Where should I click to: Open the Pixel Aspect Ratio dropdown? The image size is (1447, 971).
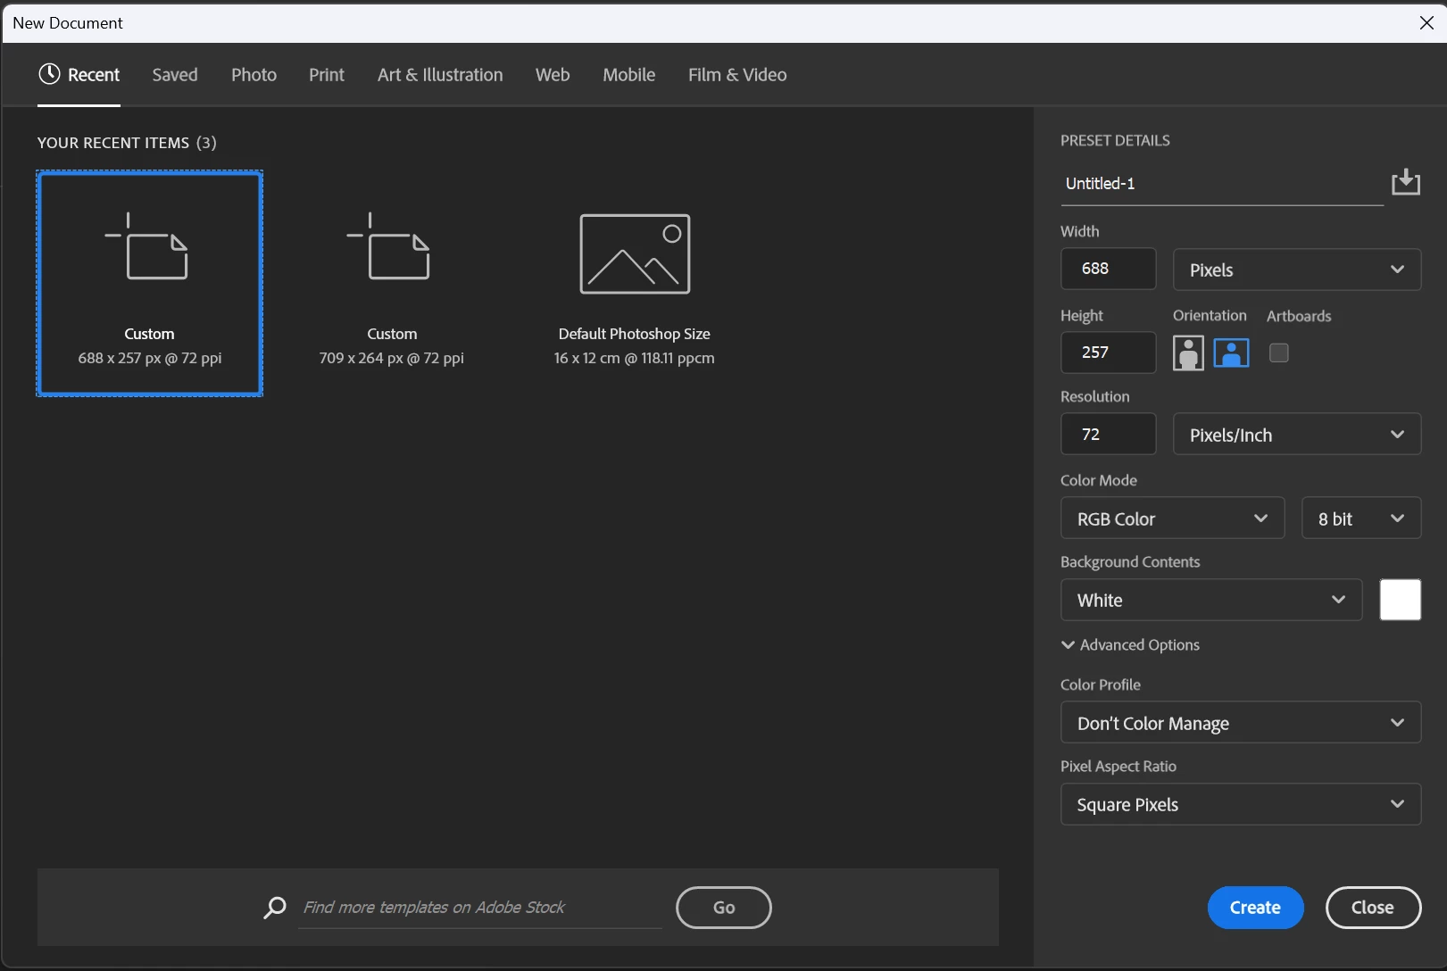(1241, 804)
